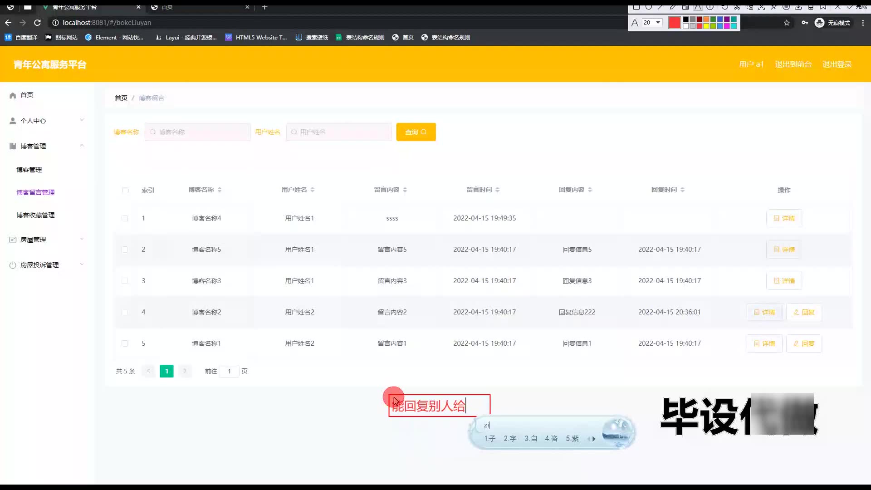
Task: View site information icon in address bar
Action: click(55, 23)
